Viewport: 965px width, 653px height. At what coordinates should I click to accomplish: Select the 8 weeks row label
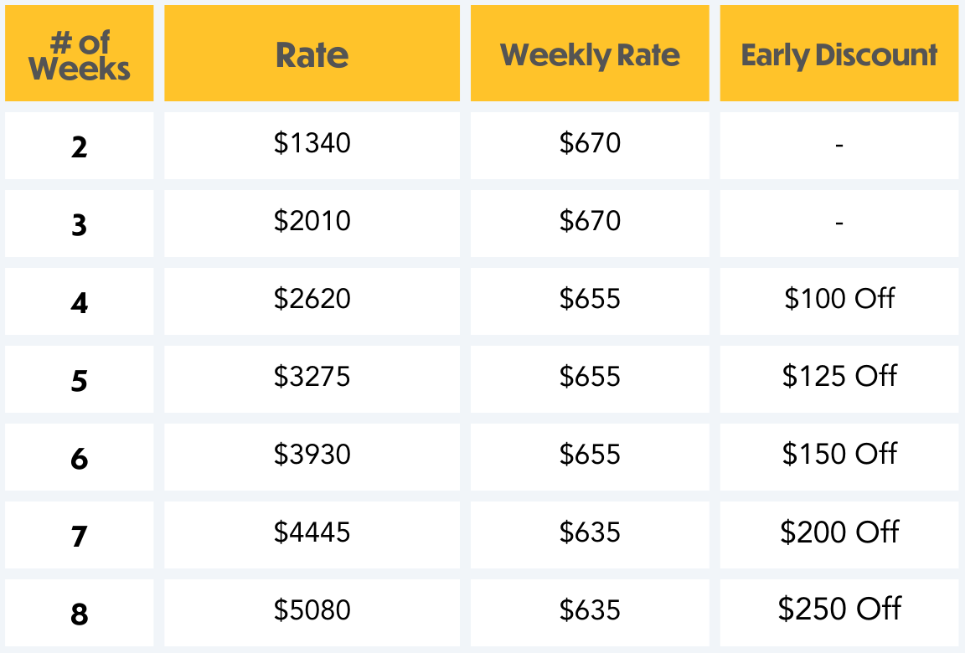click(x=80, y=614)
